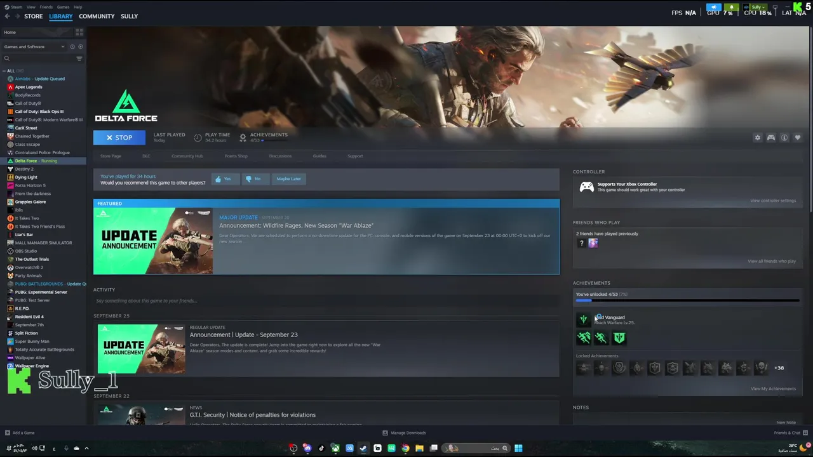Open View controller settings link
This screenshot has height=457, width=813.
click(772, 201)
